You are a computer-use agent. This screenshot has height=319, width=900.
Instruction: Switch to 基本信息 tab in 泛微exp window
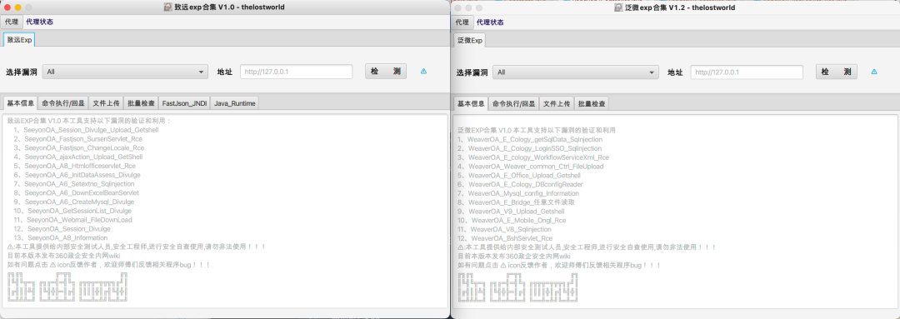(471, 104)
